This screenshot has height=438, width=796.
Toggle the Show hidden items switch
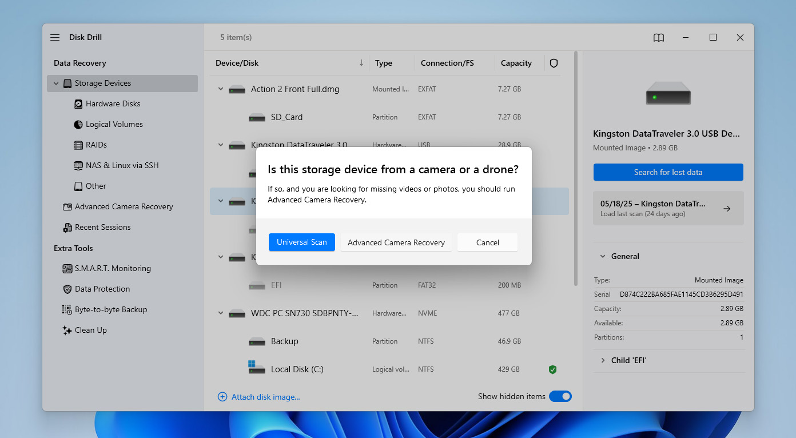click(560, 396)
